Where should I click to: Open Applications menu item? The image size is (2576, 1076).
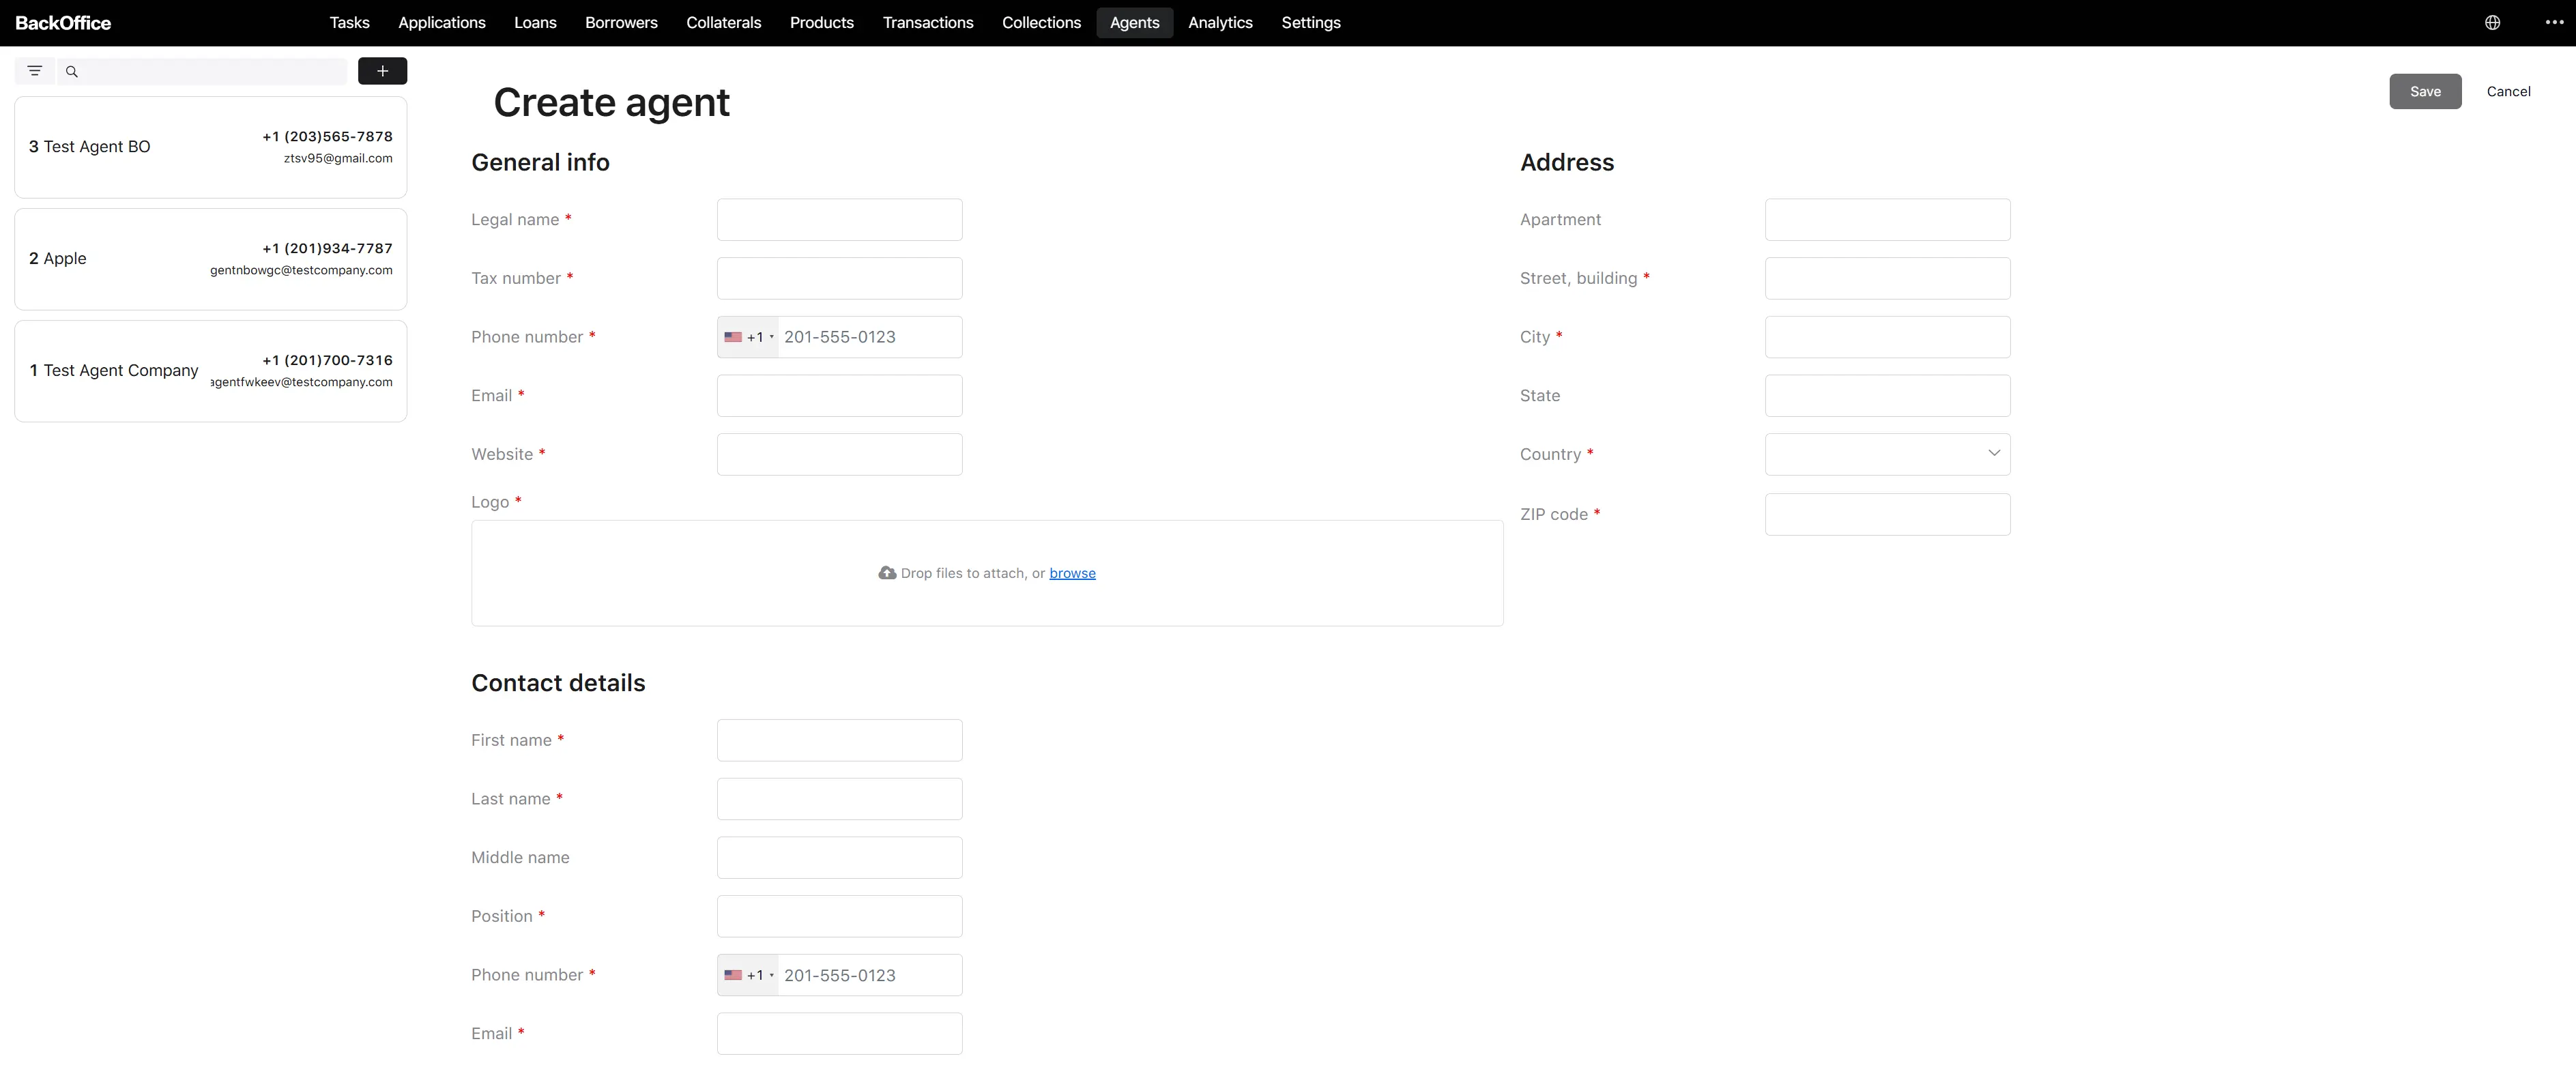coord(441,22)
